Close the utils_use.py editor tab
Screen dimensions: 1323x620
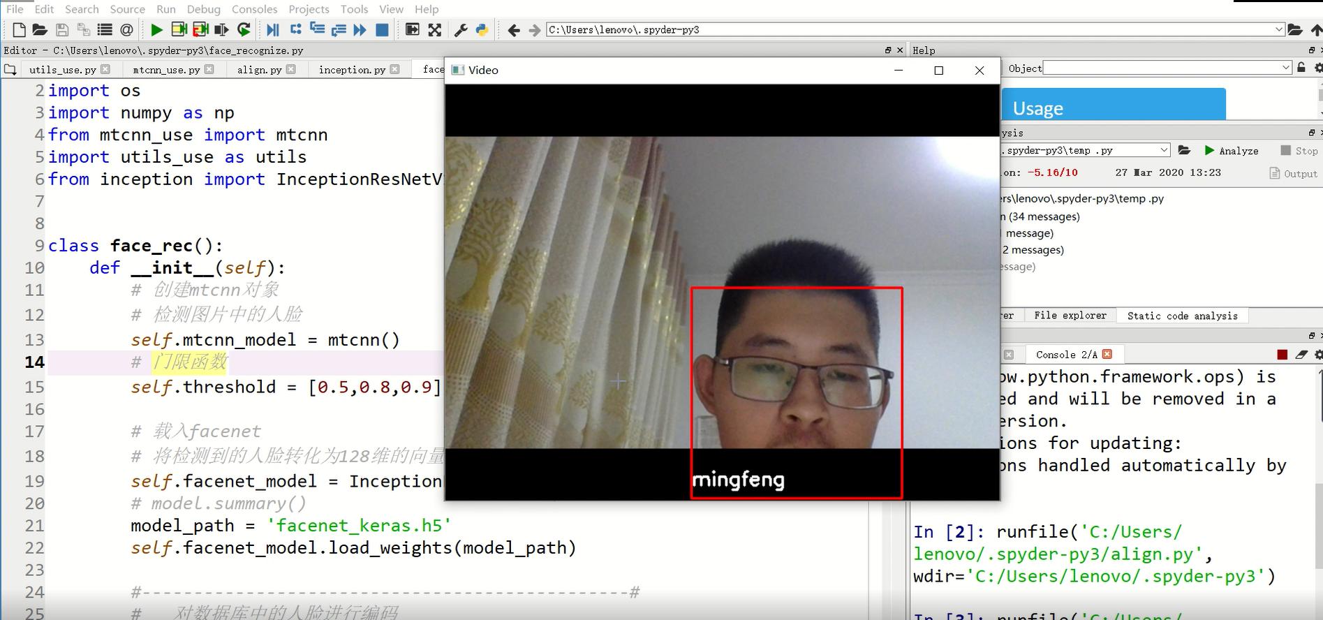pyautogui.click(x=105, y=69)
